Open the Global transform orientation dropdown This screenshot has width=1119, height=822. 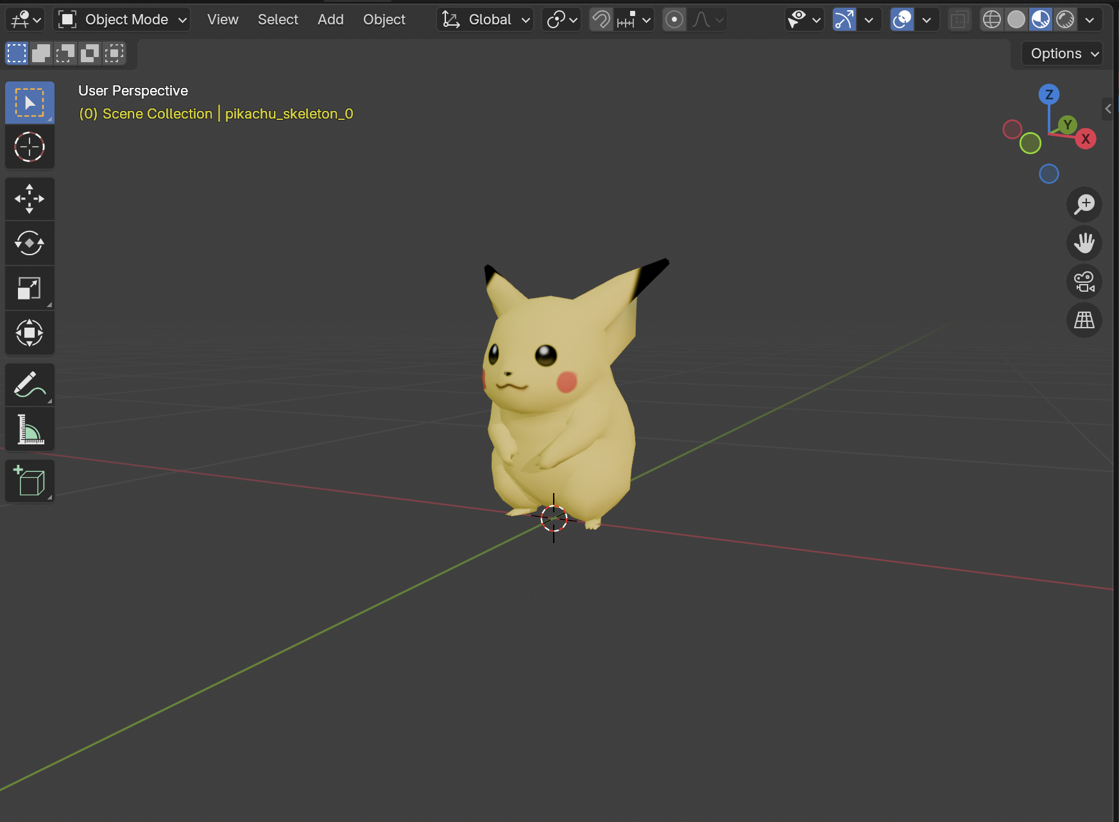(485, 20)
